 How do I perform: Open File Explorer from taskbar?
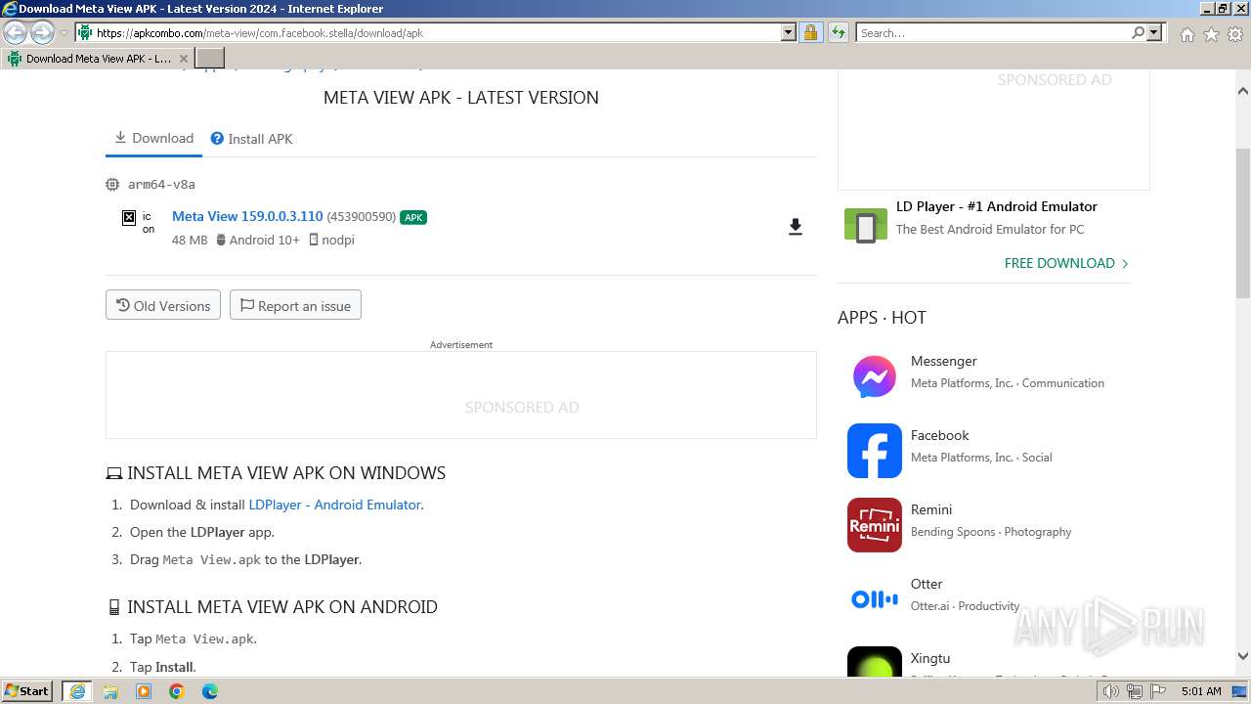[x=110, y=691]
